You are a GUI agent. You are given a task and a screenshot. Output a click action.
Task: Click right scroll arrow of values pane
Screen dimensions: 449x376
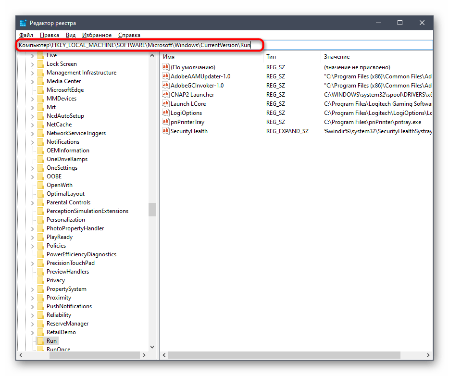coord(428,355)
